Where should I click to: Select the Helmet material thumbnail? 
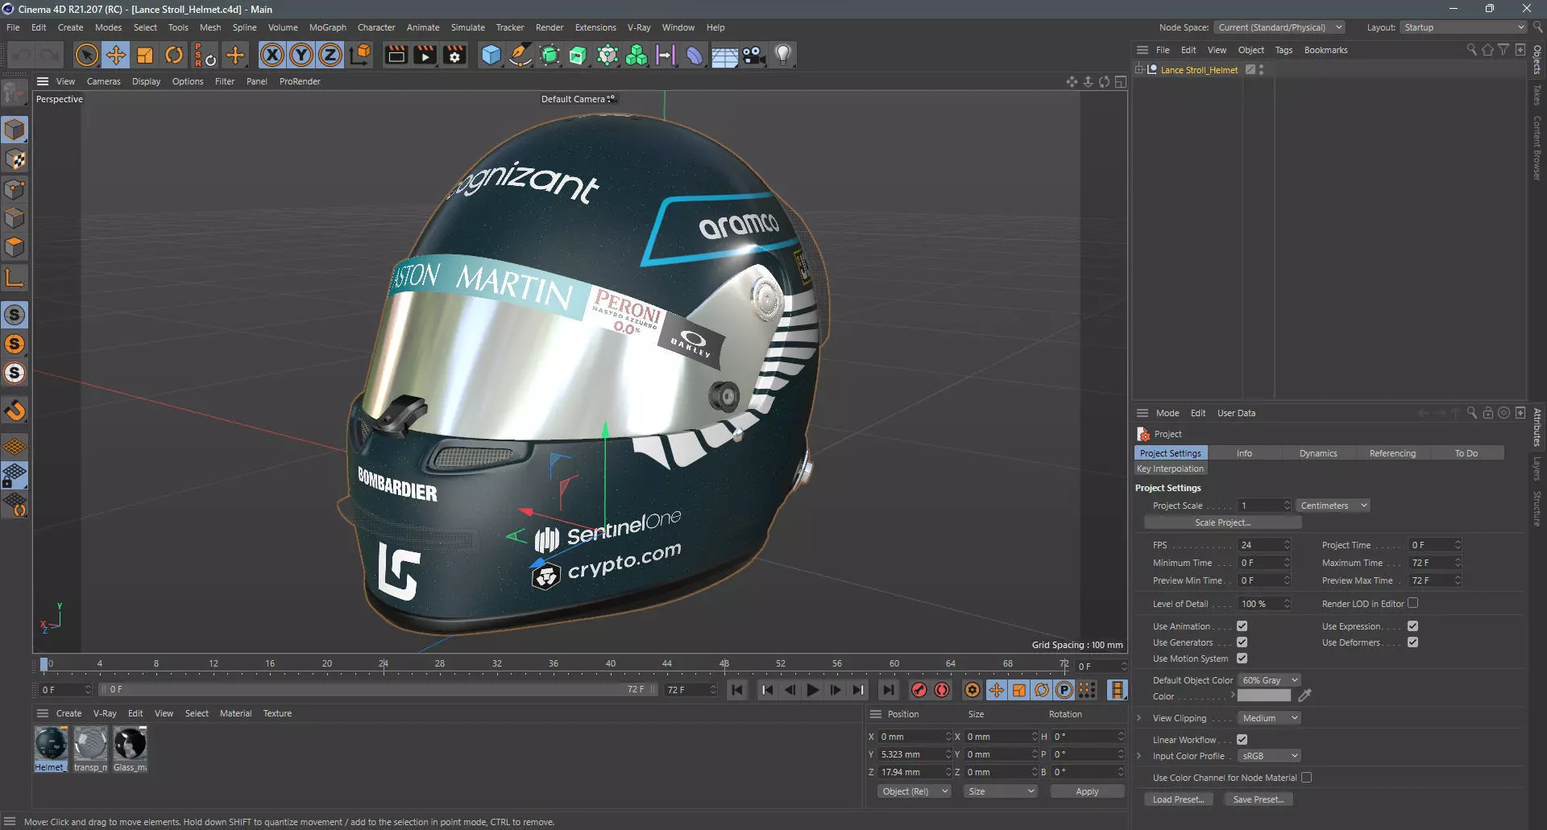tap(50, 743)
